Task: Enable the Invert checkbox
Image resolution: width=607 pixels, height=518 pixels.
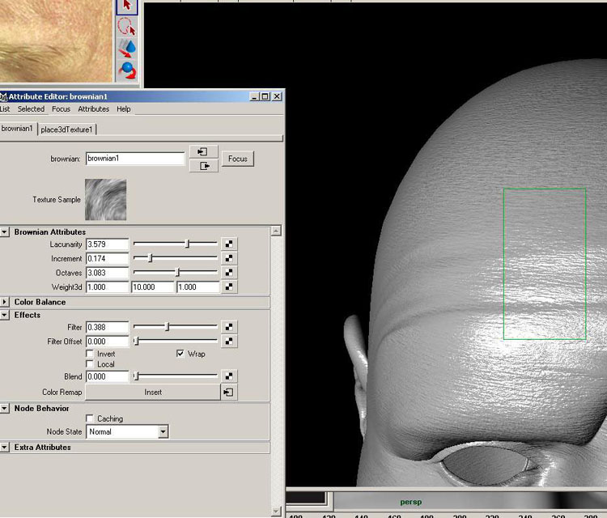Action: 90,355
